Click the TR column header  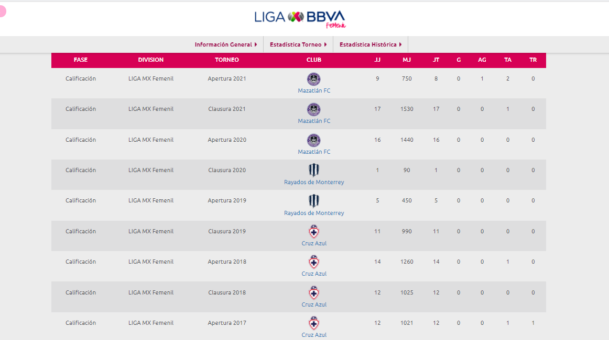[533, 60]
